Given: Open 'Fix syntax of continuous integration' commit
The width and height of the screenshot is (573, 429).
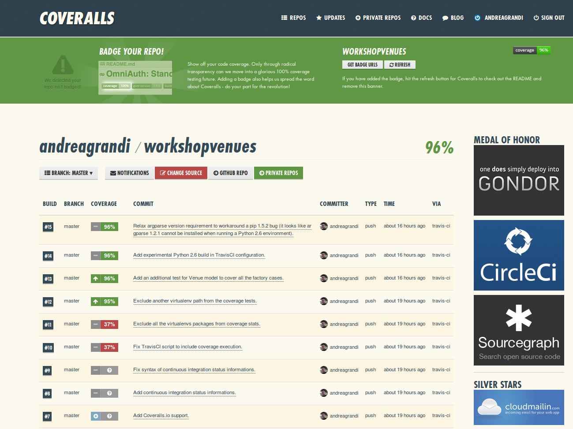Looking at the screenshot, I should (x=195, y=370).
